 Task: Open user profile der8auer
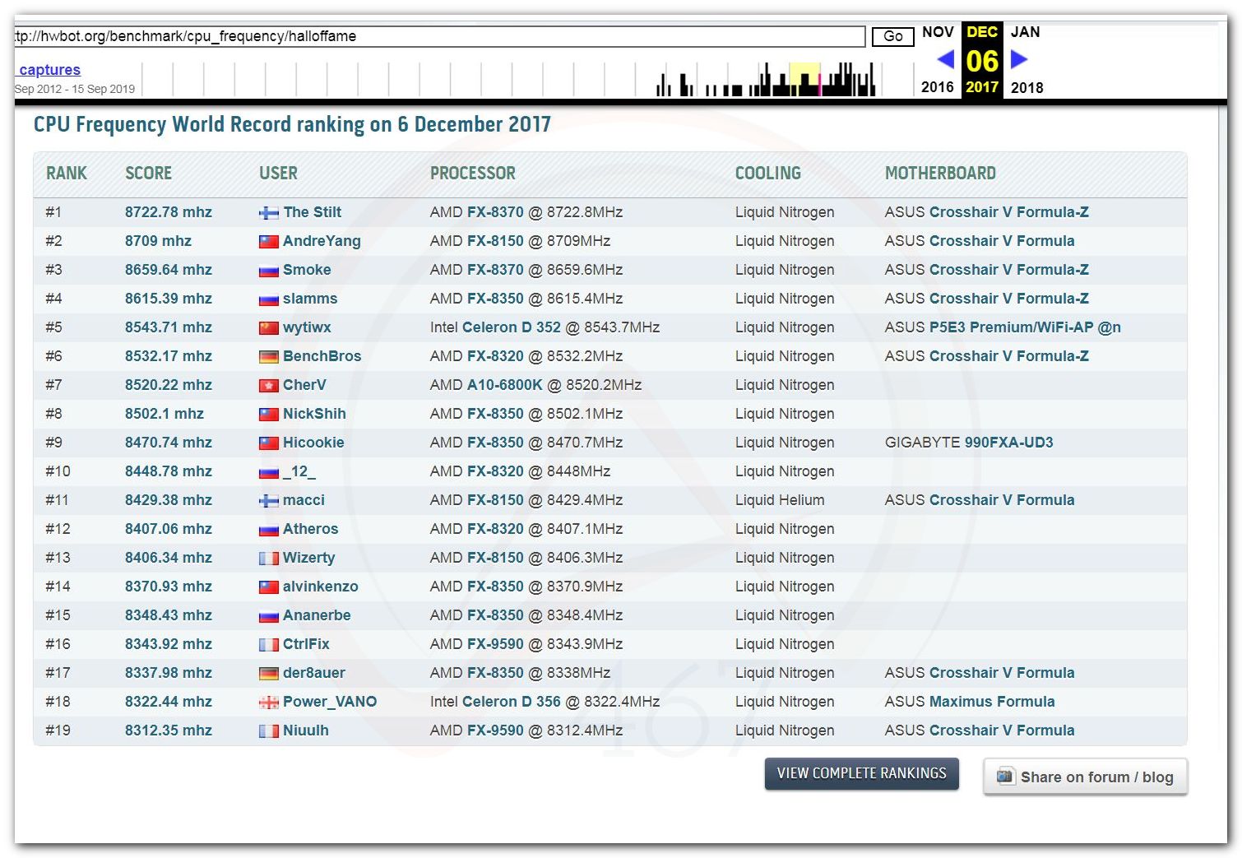click(313, 673)
